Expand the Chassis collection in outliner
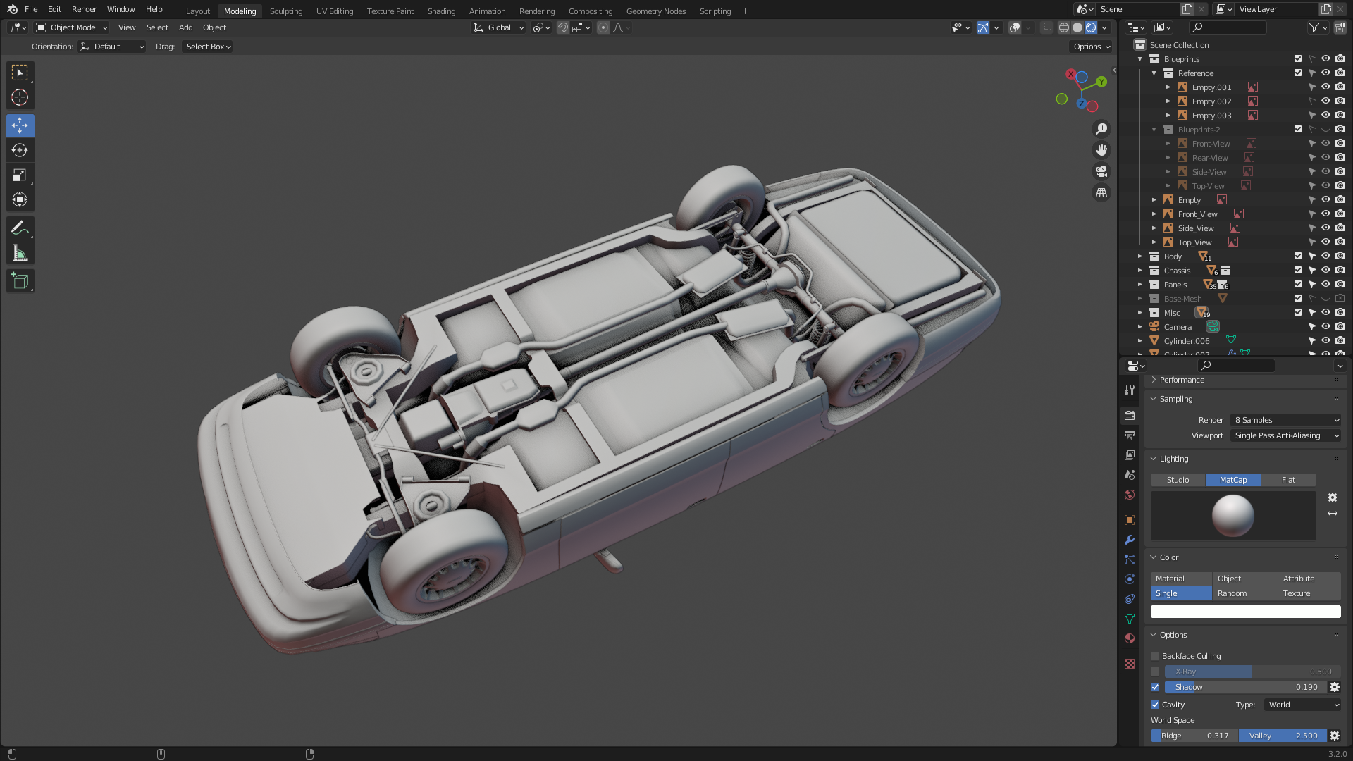Screen dimensions: 1353x761 [x=1139, y=271]
